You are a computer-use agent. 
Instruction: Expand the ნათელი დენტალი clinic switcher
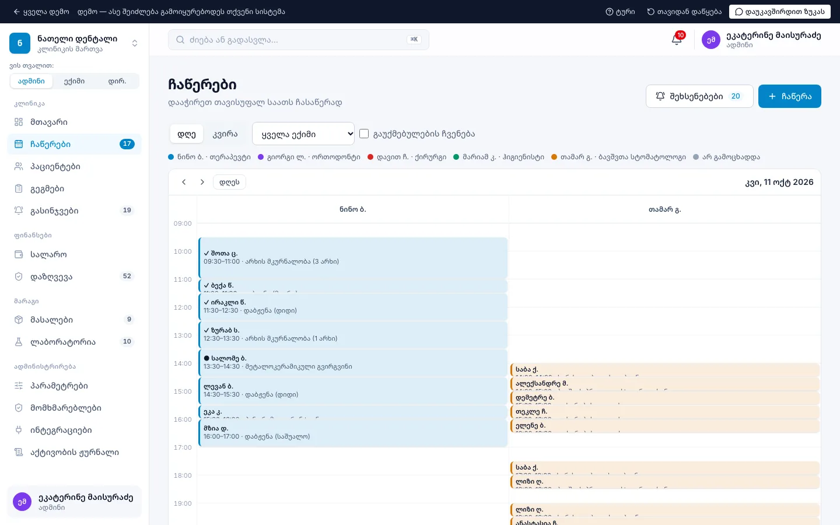click(x=135, y=43)
